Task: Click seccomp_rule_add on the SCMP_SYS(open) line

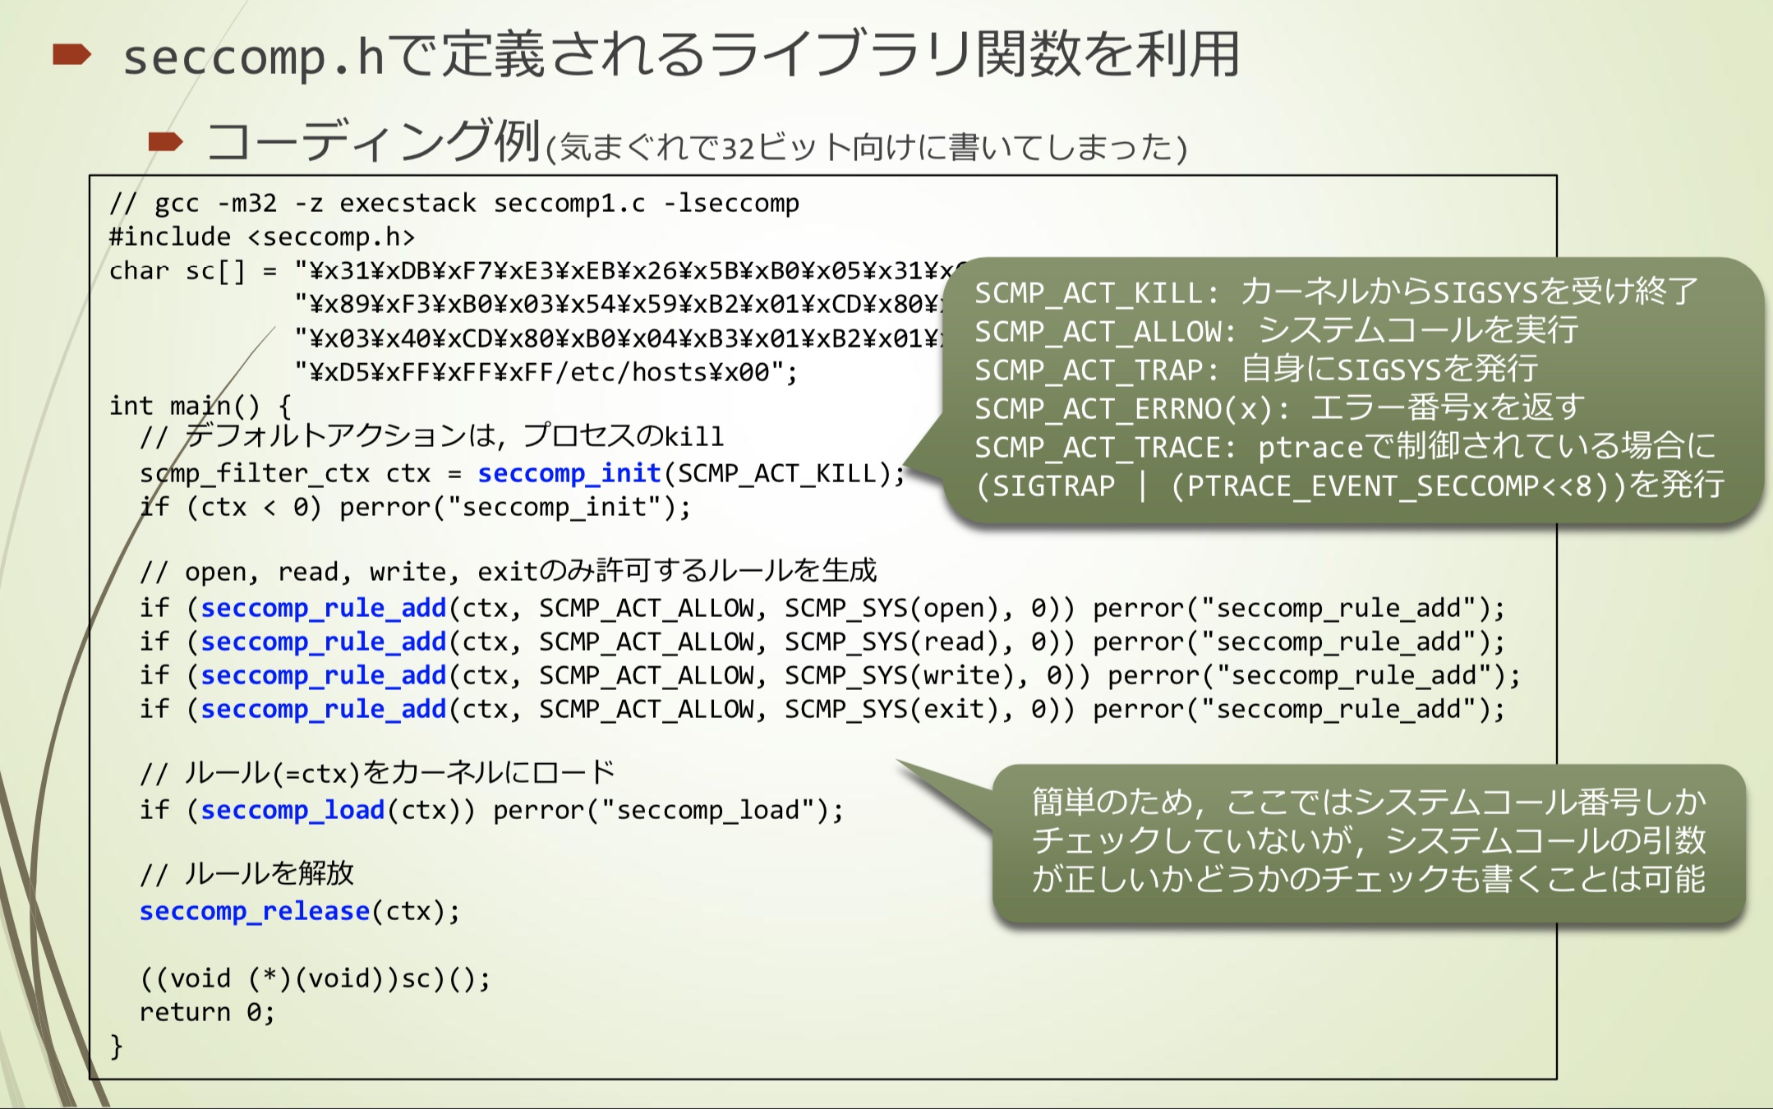Action: pos(323,608)
